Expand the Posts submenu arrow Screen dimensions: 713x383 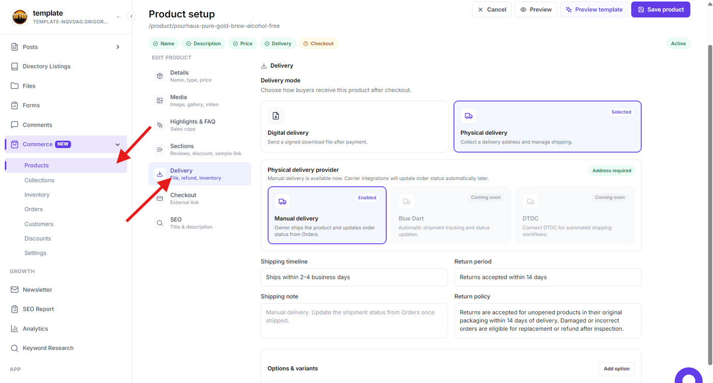118,47
